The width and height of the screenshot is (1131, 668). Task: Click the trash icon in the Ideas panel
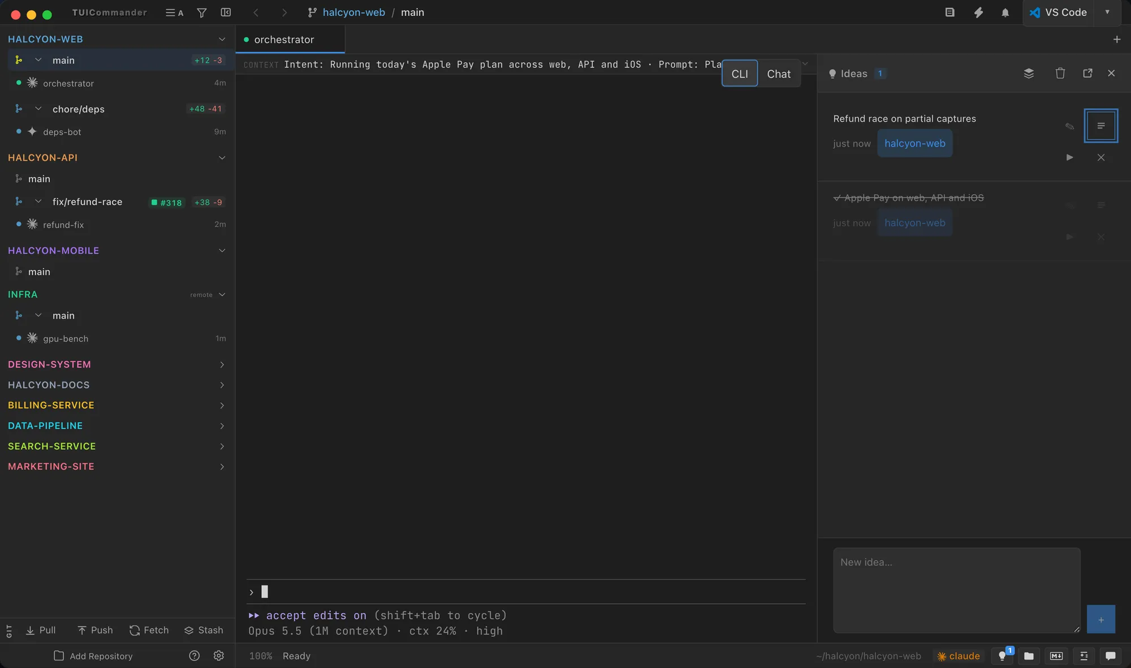(x=1060, y=74)
